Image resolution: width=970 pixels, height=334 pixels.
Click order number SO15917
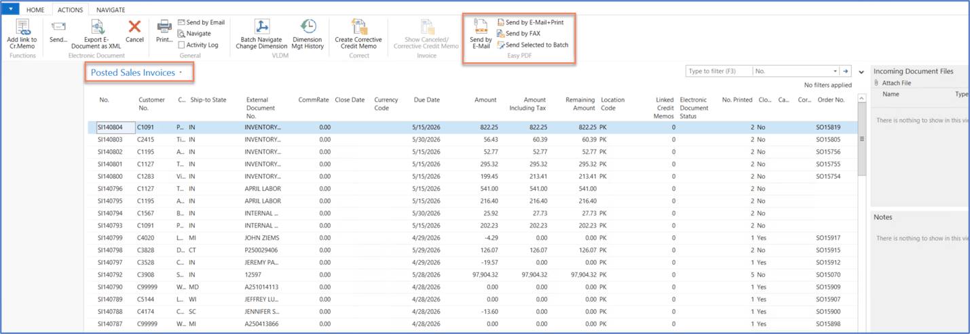[x=828, y=238]
